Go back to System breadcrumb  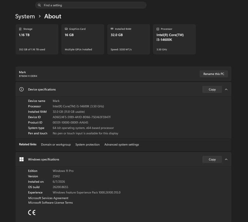pyautogui.click(x=25, y=16)
